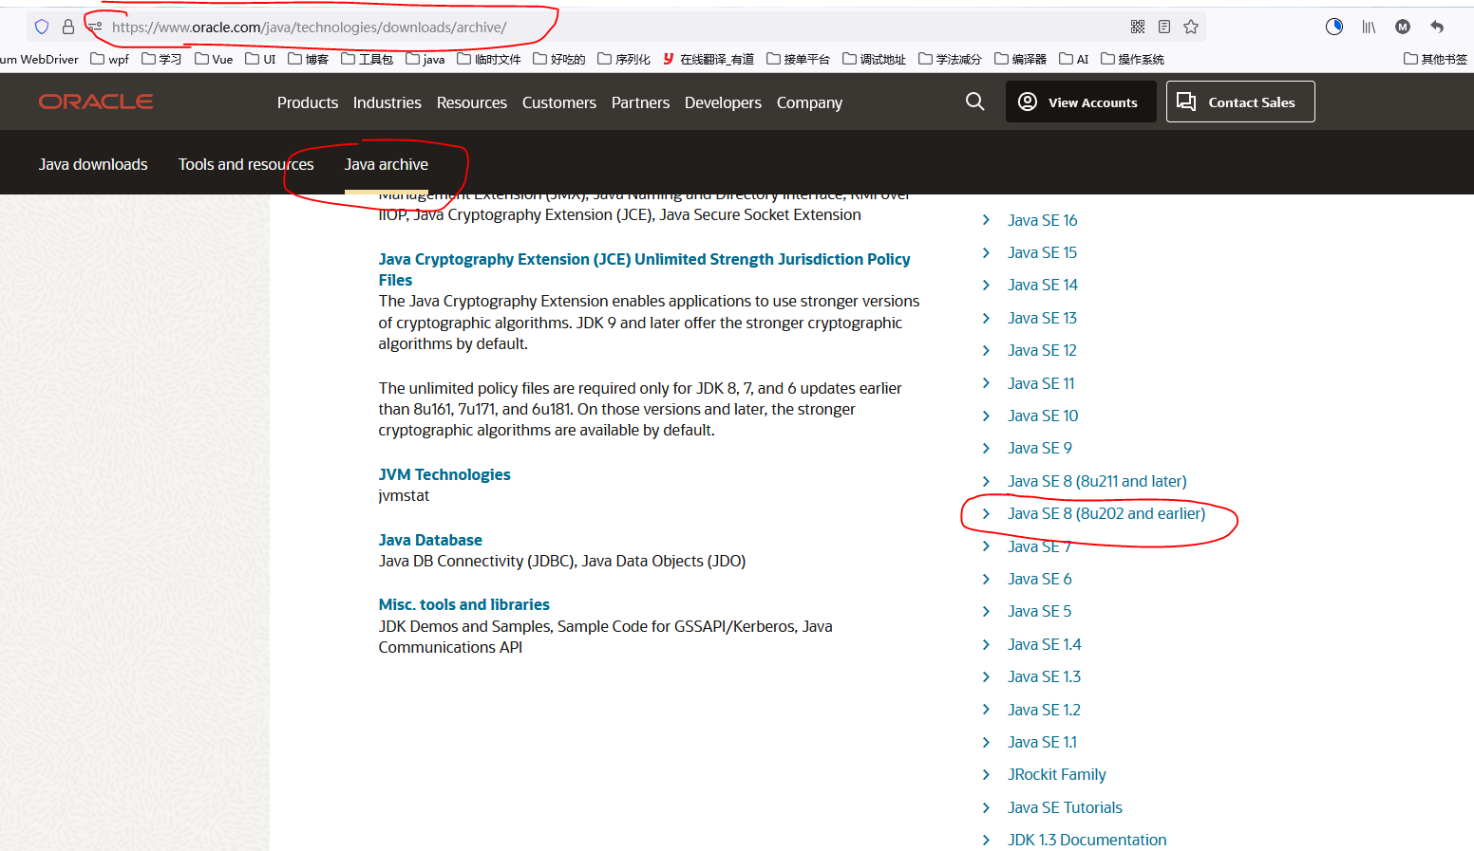
Task: Open the Misc. tools and libraries link
Action: (x=464, y=604)
